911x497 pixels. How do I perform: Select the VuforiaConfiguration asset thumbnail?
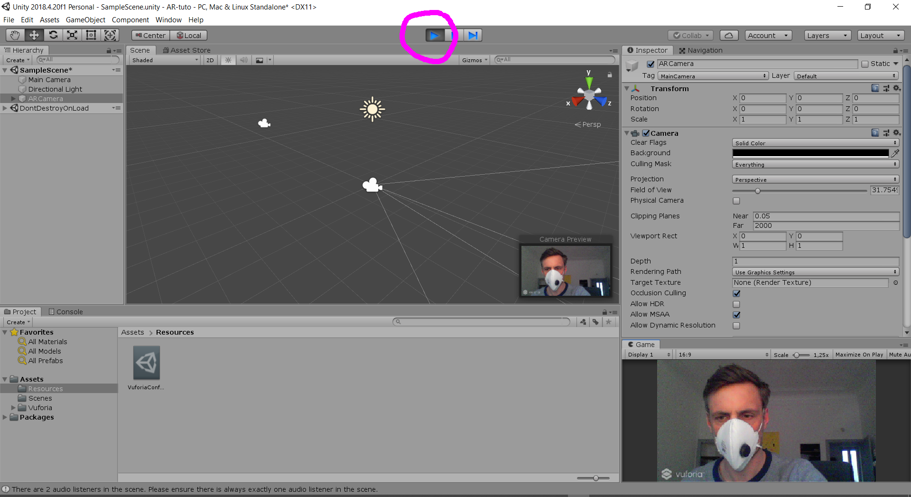coord(146,363)
